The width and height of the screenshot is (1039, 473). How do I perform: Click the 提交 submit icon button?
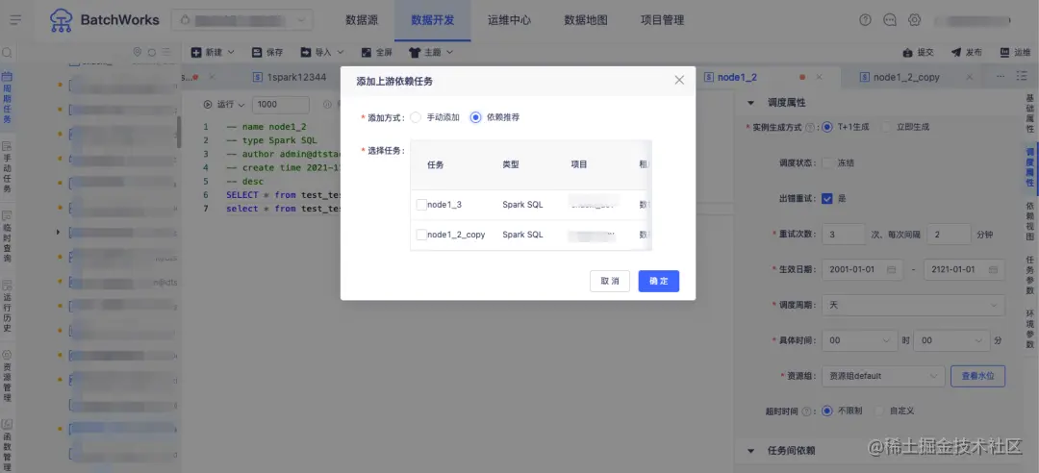click(x=908, y=52)
